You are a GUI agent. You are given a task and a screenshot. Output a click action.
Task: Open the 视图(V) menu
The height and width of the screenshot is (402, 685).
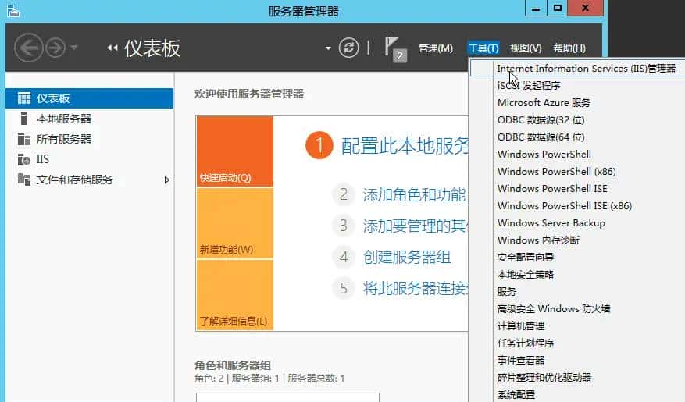point(526,48)
